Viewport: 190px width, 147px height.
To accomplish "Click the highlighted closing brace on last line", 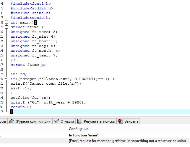I will 12,112.
